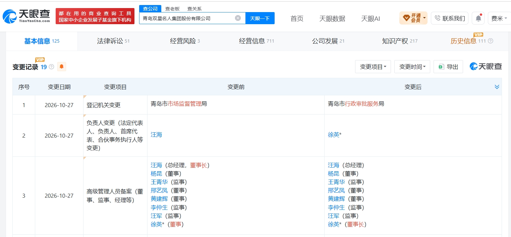Click the orange alert bell beside 变更记录

pos(61,67)
